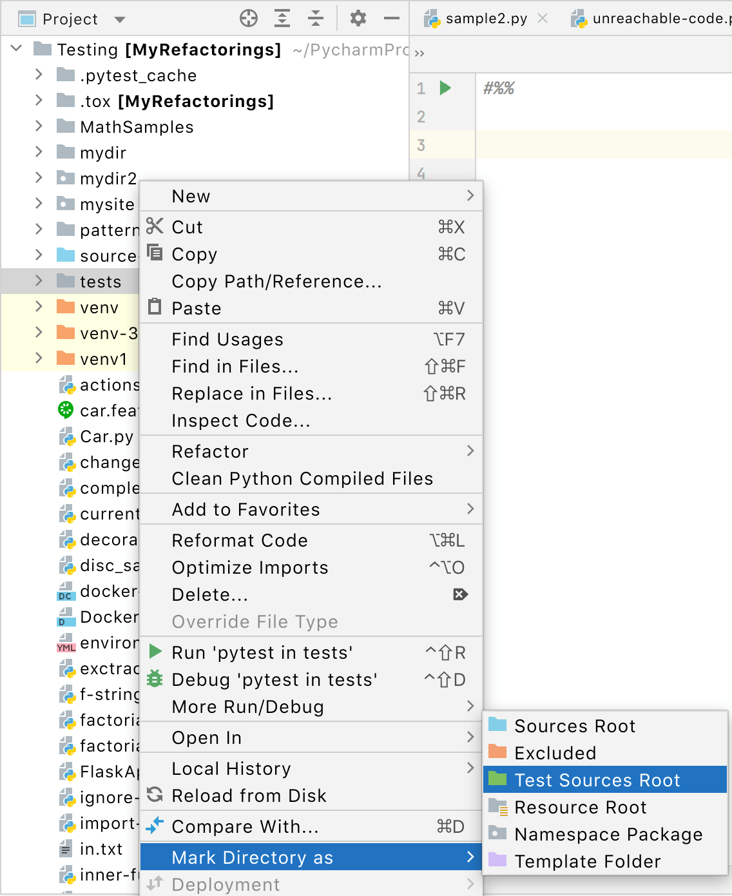The height and width of the screenshot is (896, 732).
Task: Click the locate opened file crosshair icon
Action: [249, 19]
